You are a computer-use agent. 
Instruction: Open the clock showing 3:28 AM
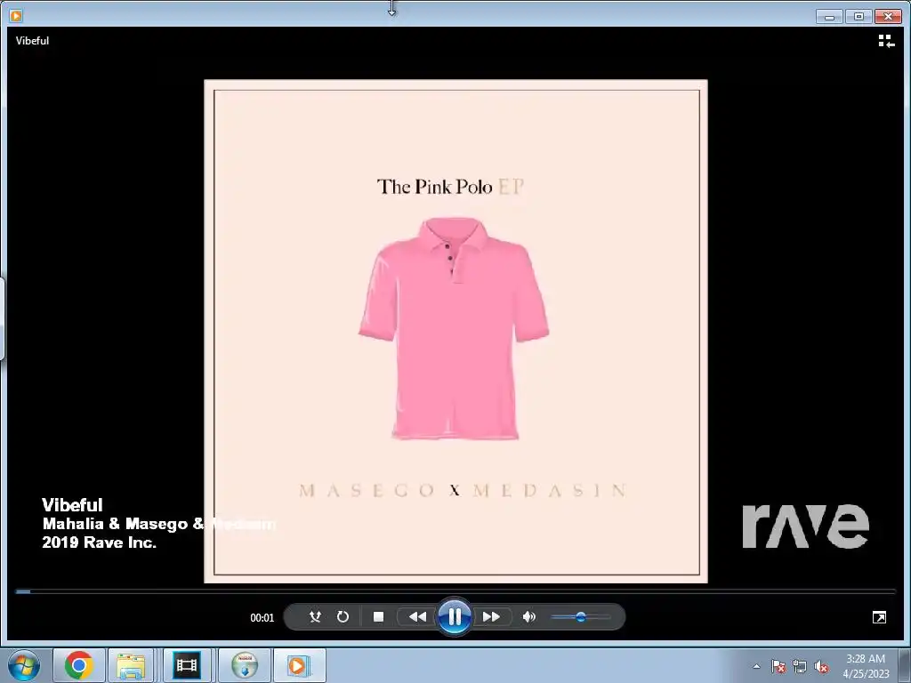click(866, 665)
